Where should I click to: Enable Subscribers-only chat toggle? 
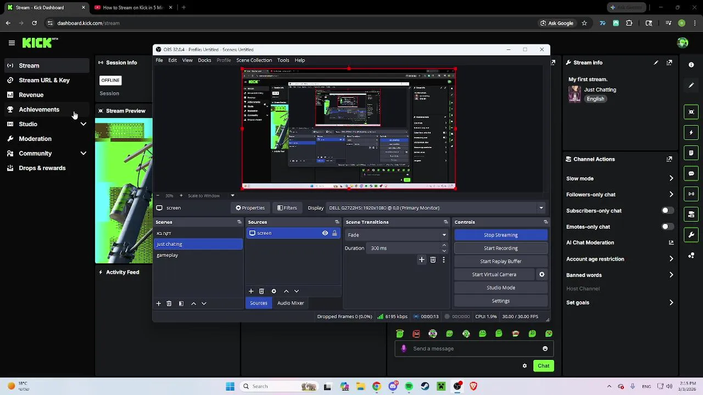point(667,211)
